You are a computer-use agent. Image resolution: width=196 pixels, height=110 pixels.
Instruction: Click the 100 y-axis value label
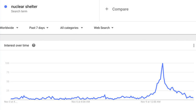click(7, 63)
